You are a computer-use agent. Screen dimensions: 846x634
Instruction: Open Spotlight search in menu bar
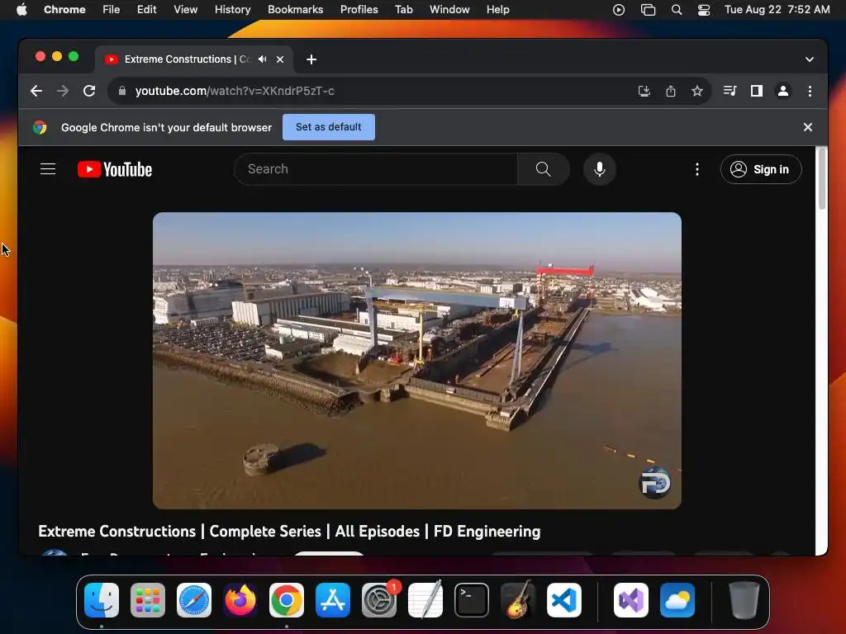(677, 10)
